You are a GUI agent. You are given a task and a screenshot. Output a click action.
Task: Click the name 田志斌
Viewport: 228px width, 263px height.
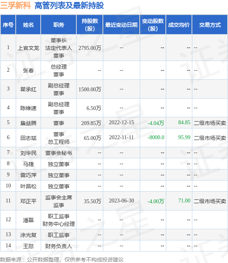28,138
